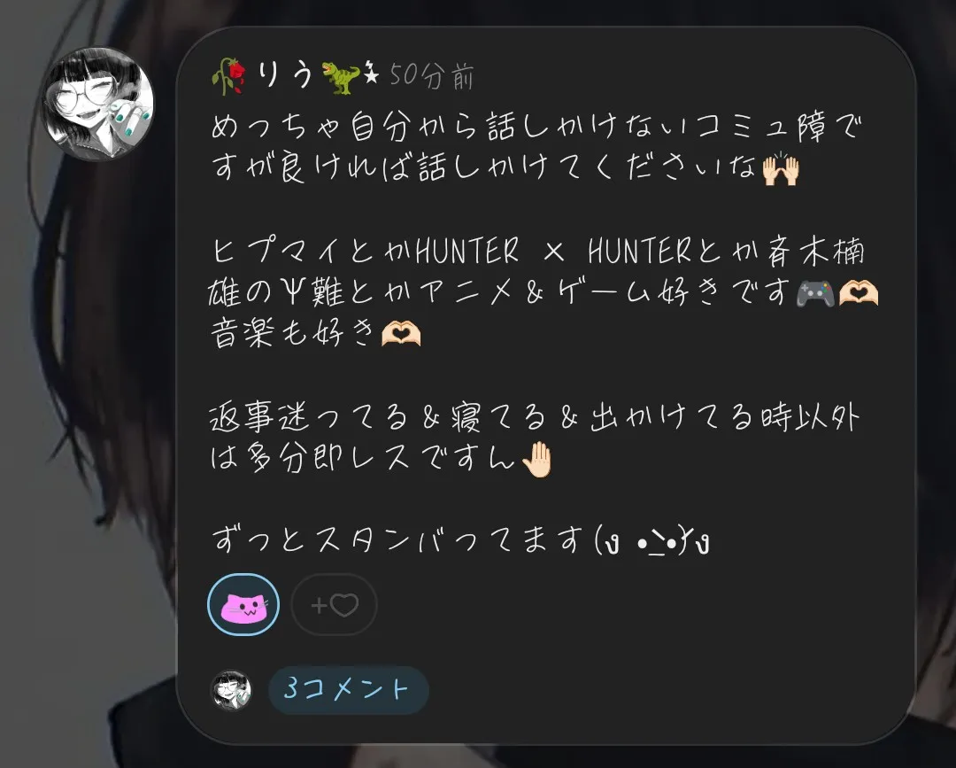
Task: Click the username りう
Action: point(284,75)
